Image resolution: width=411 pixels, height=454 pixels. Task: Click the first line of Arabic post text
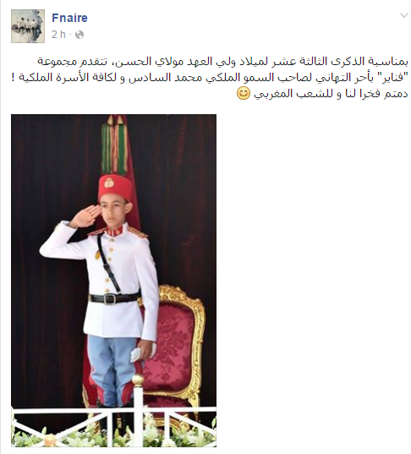[222, 62]
